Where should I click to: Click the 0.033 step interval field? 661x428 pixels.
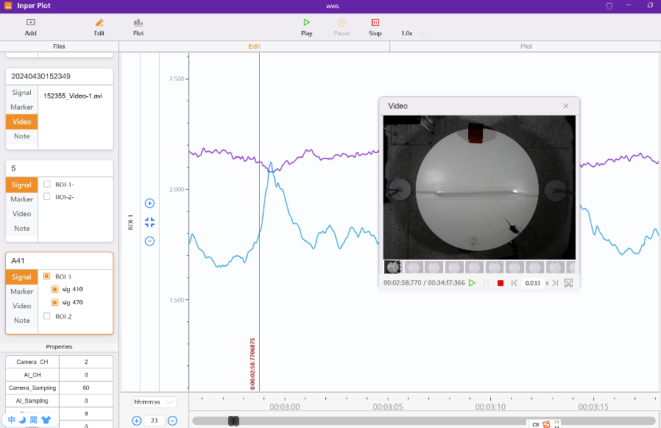[532, 283]
